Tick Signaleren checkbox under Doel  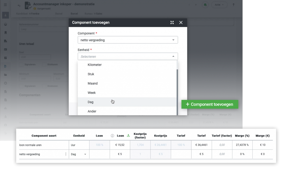21,65
